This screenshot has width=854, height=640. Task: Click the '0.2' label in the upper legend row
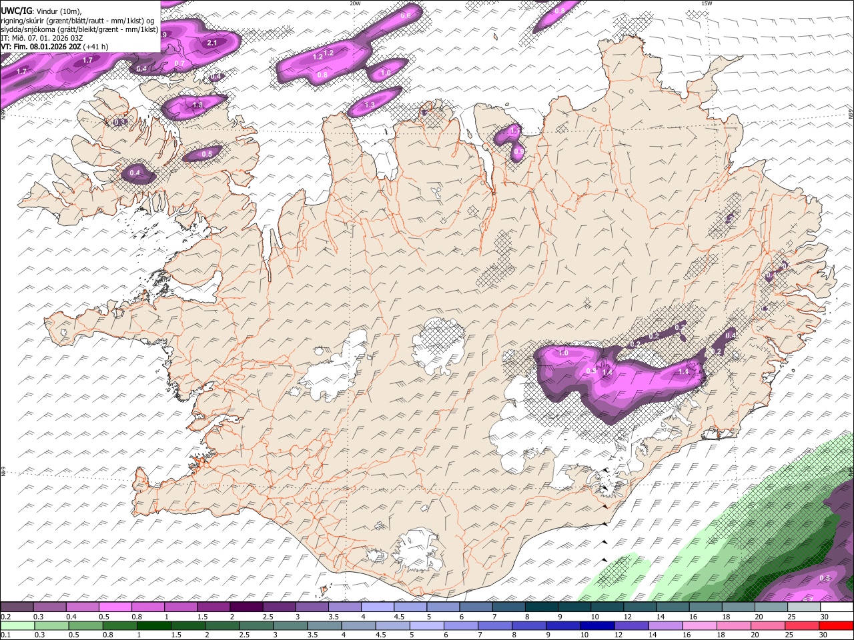click(6, 617)
